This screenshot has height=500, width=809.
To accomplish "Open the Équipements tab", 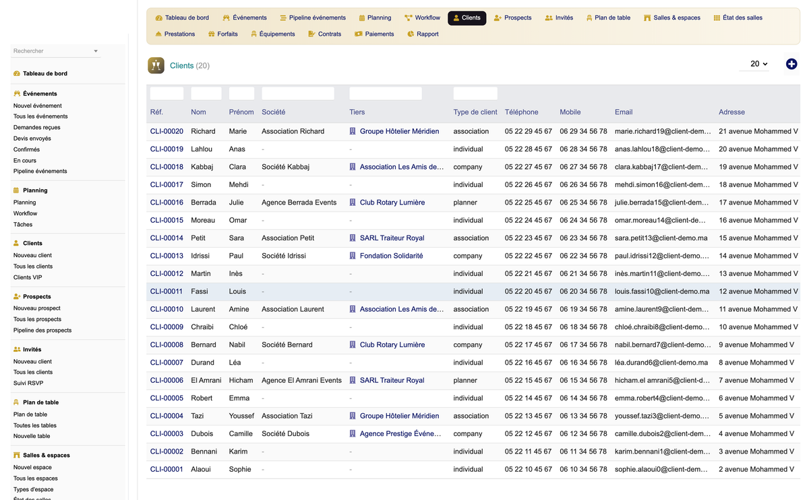I will click(x=272, y=34).
